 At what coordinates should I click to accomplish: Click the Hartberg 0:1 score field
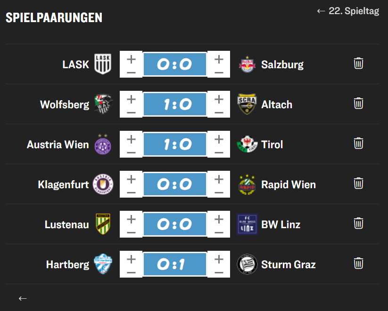pos(174,264)
